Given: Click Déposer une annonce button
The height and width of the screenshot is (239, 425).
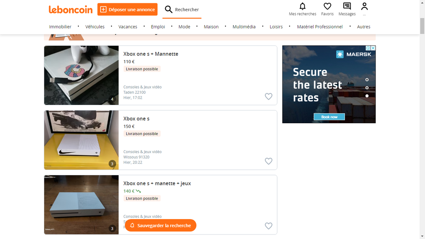Looking at the screenshot, I should coord(127,10).
